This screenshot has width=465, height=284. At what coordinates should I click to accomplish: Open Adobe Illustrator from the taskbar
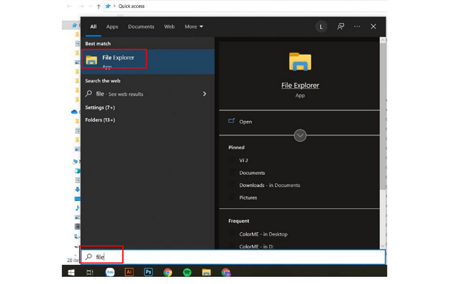click(129, 272)
